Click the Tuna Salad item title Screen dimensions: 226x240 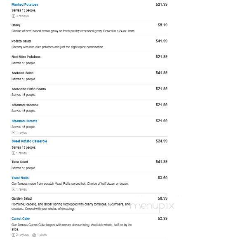[x=20, y=162]
